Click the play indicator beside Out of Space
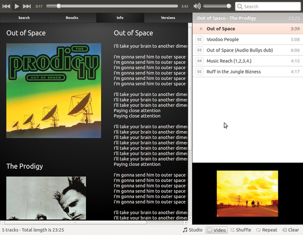 click(x=201, y=29)
